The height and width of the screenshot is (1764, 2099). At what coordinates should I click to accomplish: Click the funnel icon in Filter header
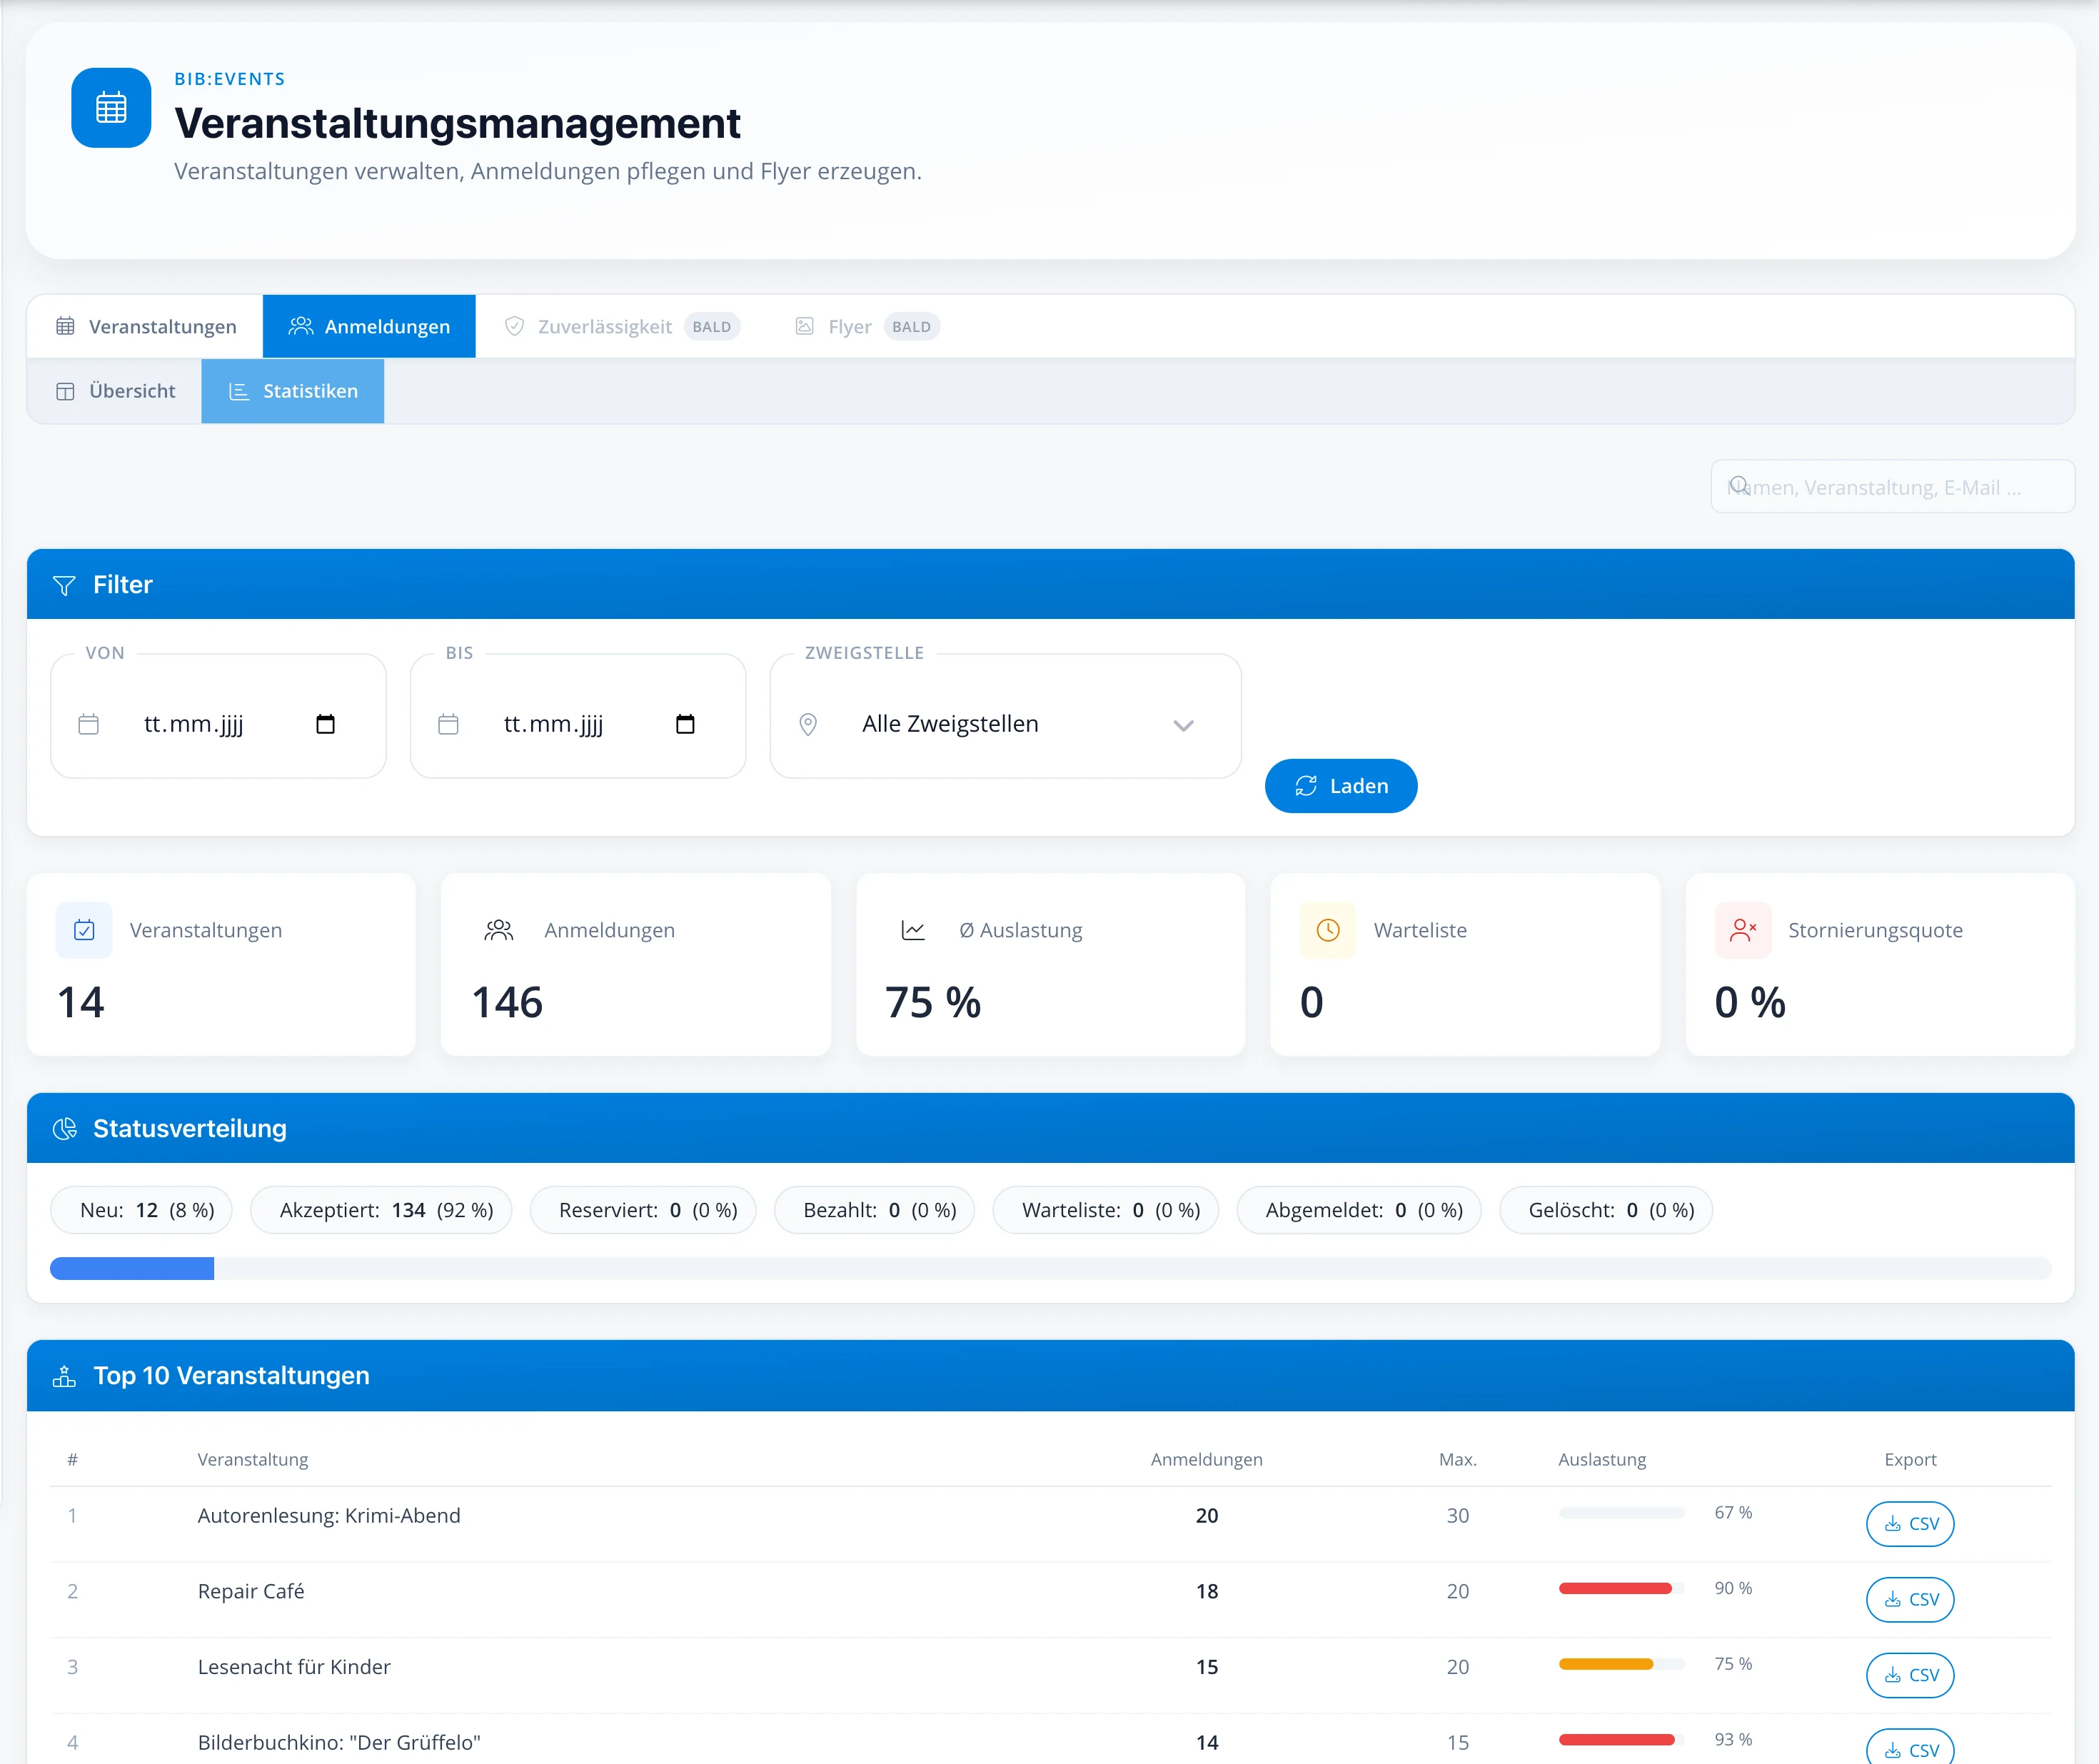64,585
